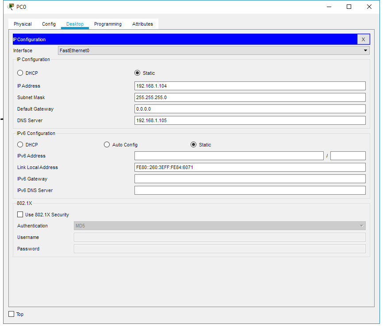Image resolution: width=383 pixels, height=327 pixels.
Task: Click the PC0 window title icon
Action: click(11, 7)
